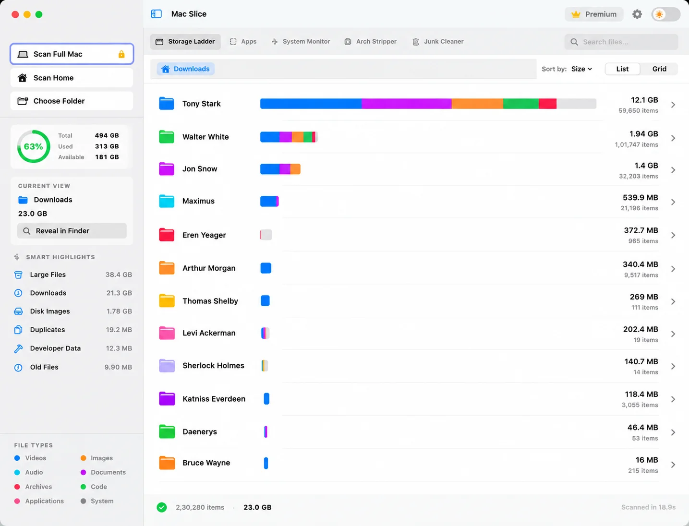Click the Tony Stark folder icon
The width and height of the screenshot is (689, 526).
click(167, 104)
